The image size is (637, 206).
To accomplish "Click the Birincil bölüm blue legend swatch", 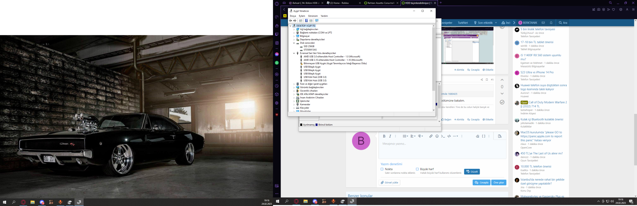I will click(x=317, y=125).
